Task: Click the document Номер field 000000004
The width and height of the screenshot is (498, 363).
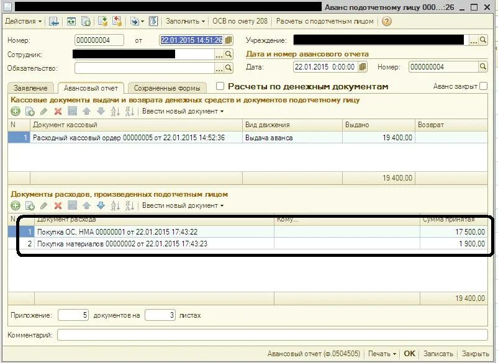Action: point(99,40)
